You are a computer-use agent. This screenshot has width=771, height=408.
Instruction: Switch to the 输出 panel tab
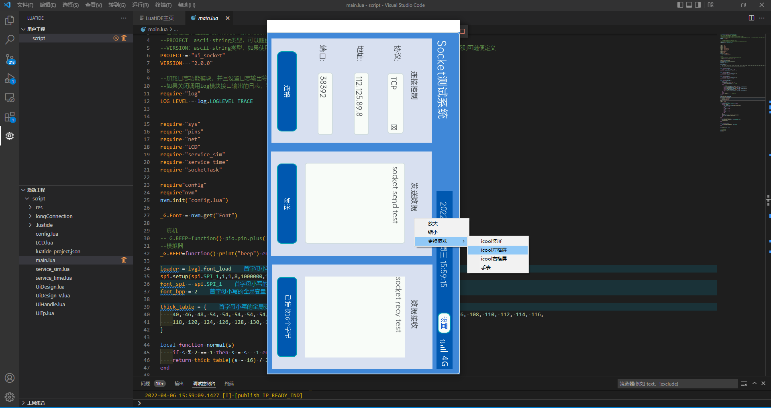179,384
